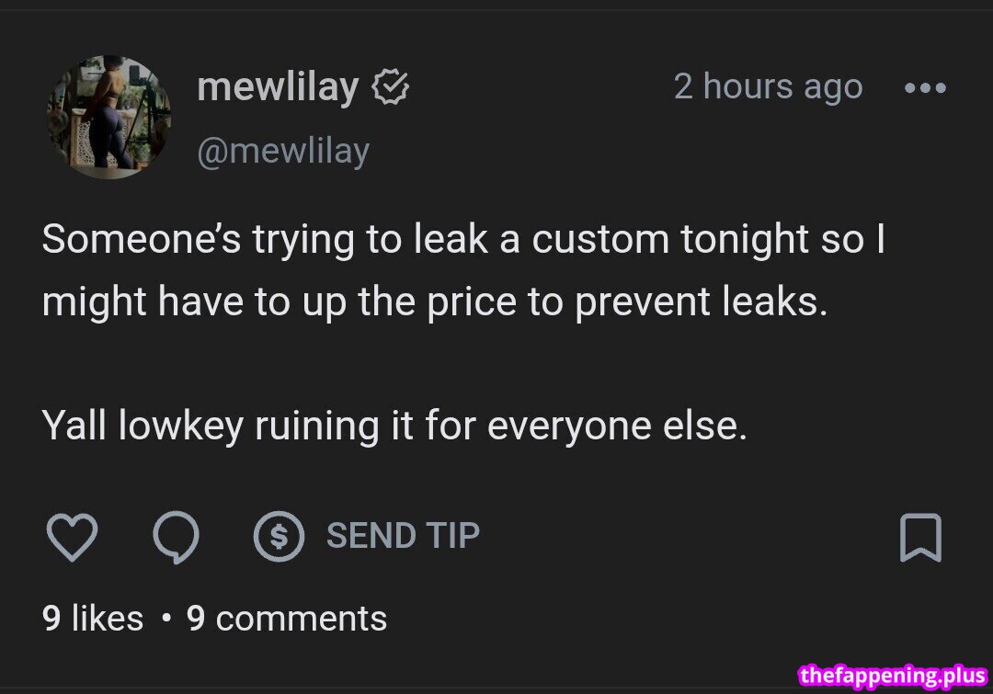
Task: Open the @mewlilay handle link
Action: [283, 151]
